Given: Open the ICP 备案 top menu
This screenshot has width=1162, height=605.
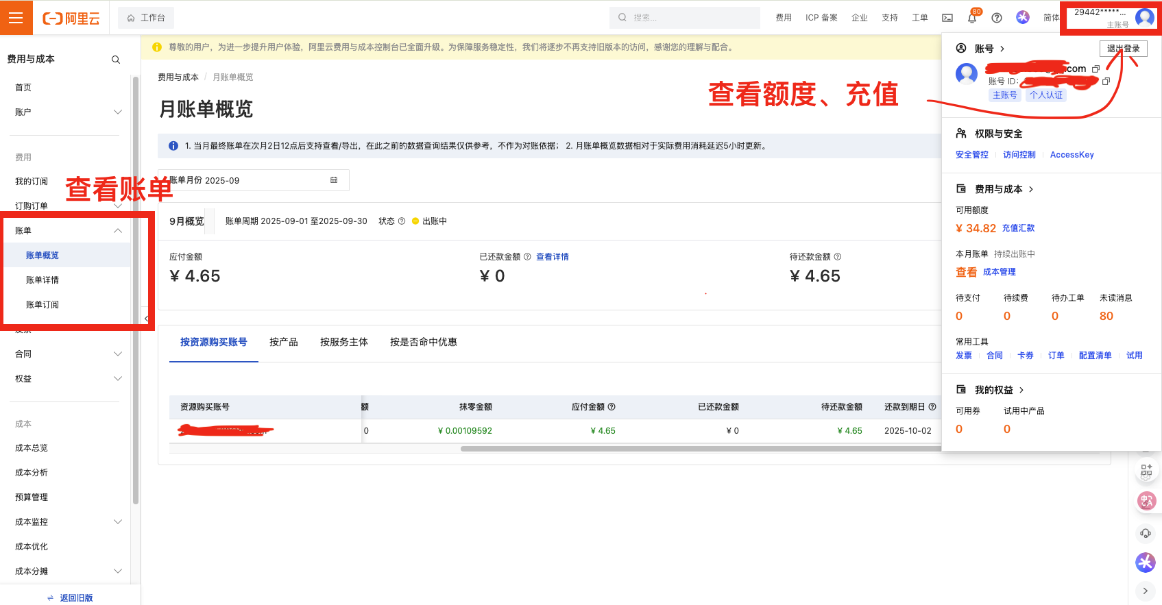Looking at the screenshot, I should coord(821,18).
